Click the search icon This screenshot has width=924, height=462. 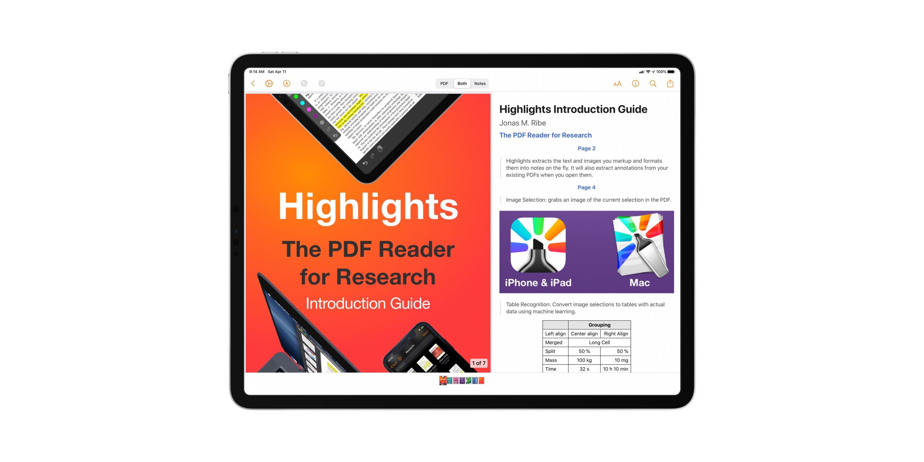656,84
